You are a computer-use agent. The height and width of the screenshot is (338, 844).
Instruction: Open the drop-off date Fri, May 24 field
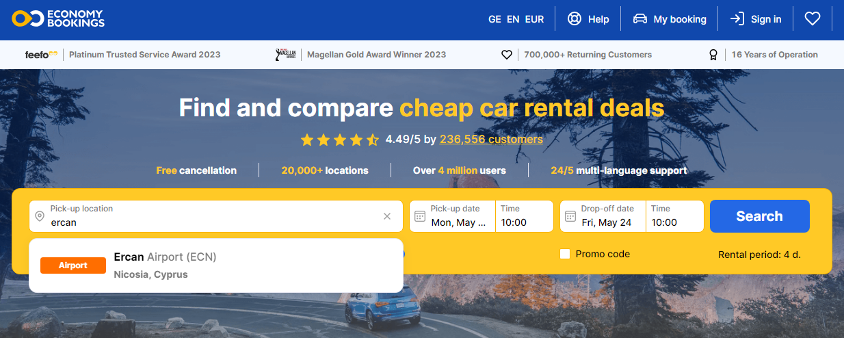pos(603,216)
